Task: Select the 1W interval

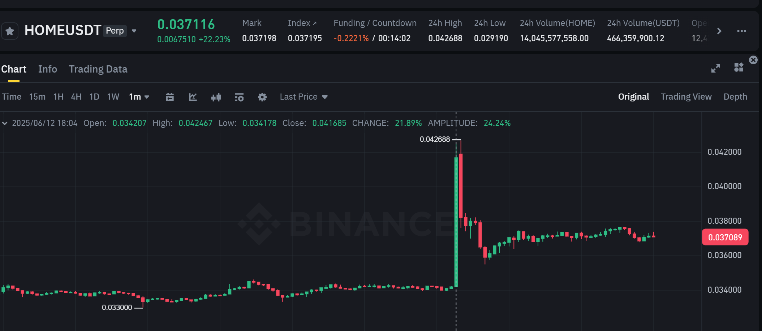Action: pyautogui.click(x=113, y=97)
